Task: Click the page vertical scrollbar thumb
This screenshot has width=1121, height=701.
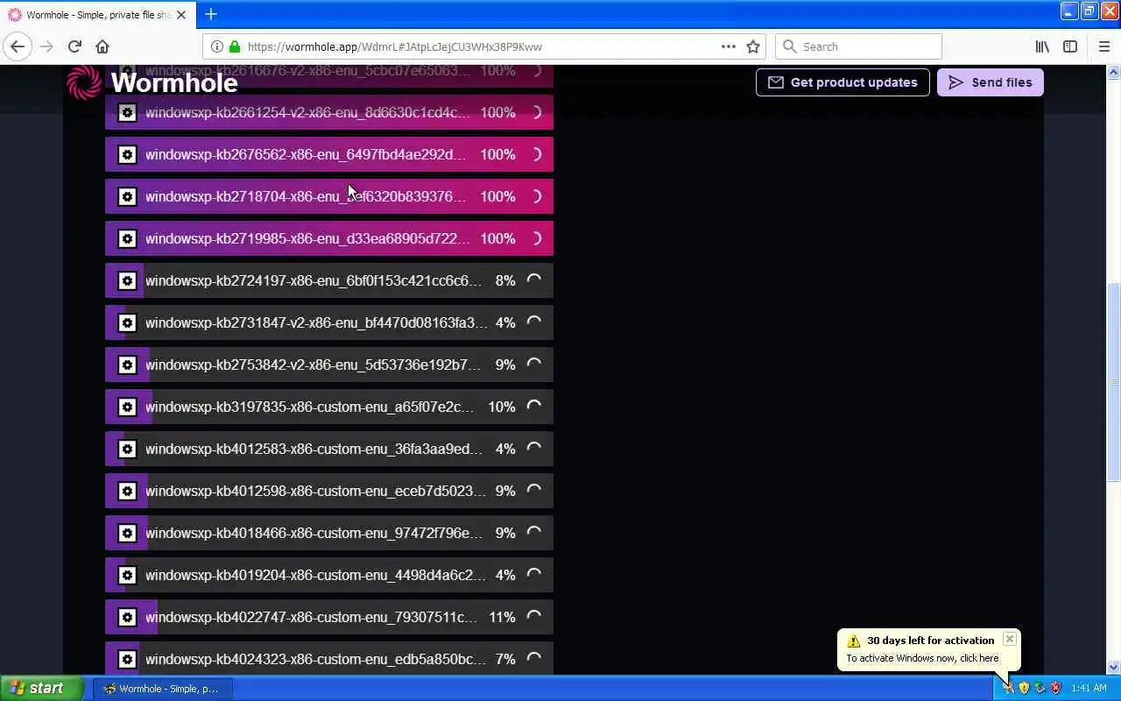Action: point(1114,381)
